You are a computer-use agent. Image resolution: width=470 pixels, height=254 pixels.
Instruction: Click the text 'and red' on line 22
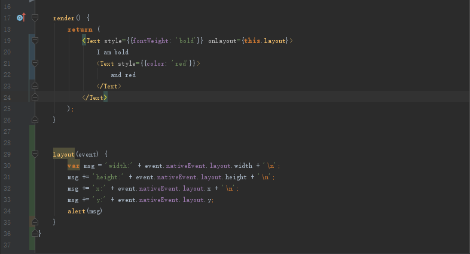click(123, 75)
